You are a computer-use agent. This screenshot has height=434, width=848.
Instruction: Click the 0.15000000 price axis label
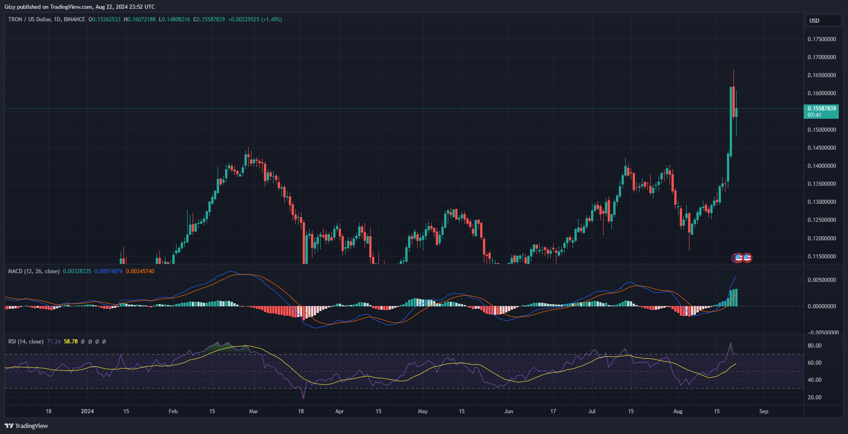[822, 130]
